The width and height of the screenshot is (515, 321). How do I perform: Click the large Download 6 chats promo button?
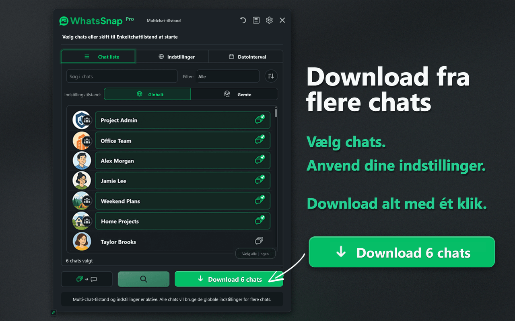coord(402,252)
